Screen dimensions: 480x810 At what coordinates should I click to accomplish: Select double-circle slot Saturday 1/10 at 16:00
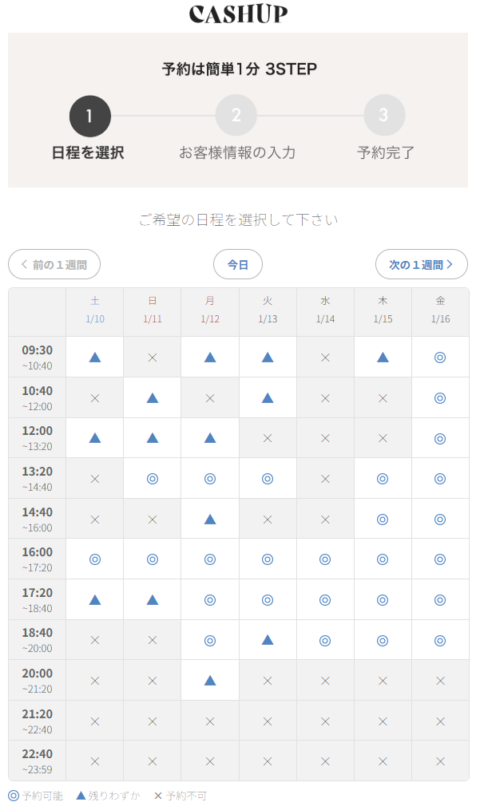click(95, 559)
